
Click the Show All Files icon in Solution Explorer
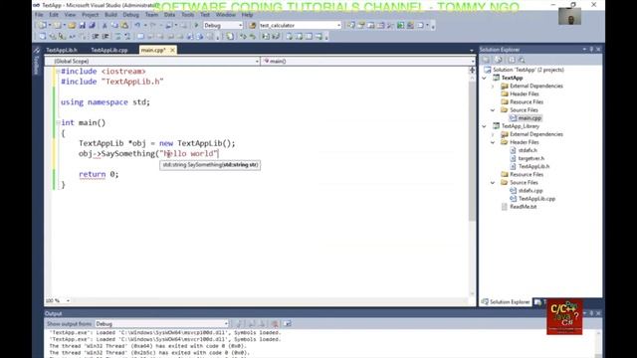pyautogui.click(x=498, y=60)
